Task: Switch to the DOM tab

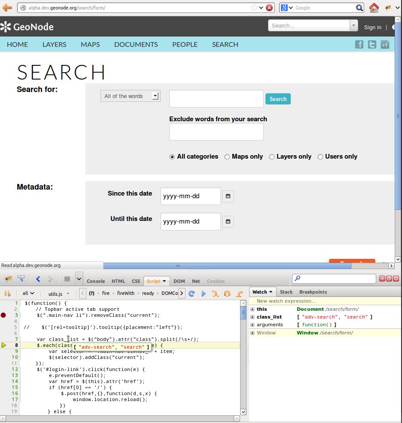Action: (179, 281)
